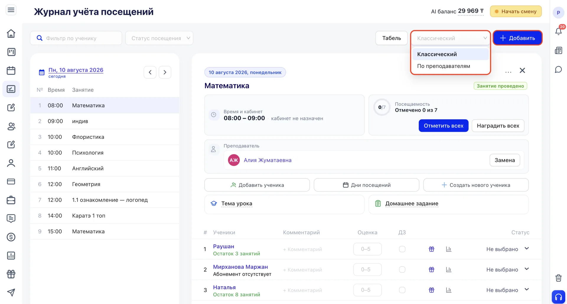
Task: Tick the ДЗ checkbox for Мирханова Маржан
Action: tap(402, 269)
